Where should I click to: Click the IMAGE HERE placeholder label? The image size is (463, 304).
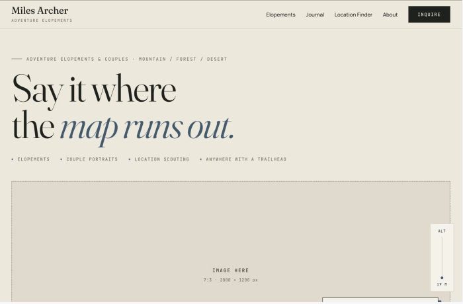coord(231,270)
